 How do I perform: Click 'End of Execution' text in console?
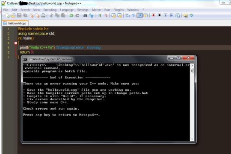(67, 77)
